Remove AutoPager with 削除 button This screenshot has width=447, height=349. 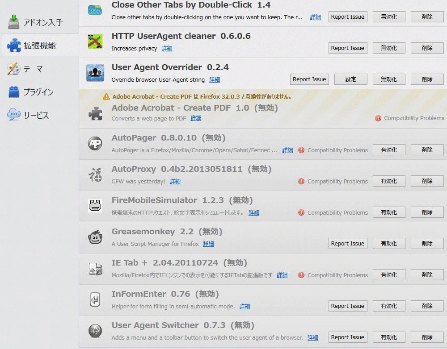tap(427, 150)
